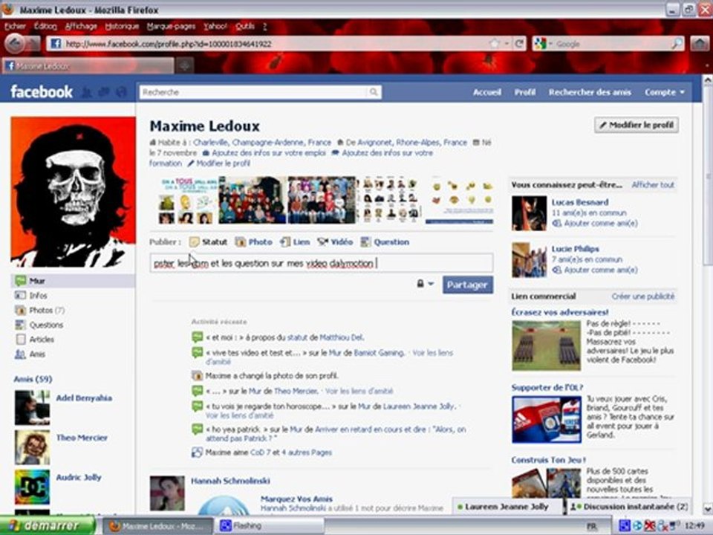Open Discussion instantanée (2) chat bar
Image resolution: width=713 pixels, height=535 pixels.
pyautogui.click(x=629, y=507)
